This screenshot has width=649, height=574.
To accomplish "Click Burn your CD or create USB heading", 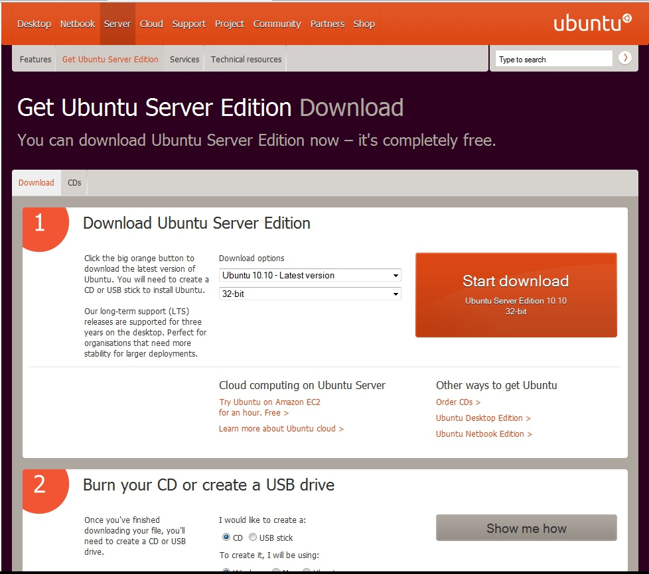I will tap(208, 485).
